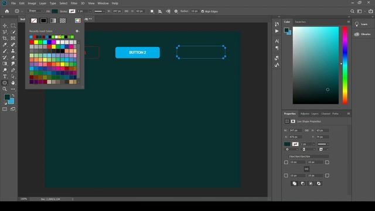Open the File menu
375x211 pixels.
13,4
